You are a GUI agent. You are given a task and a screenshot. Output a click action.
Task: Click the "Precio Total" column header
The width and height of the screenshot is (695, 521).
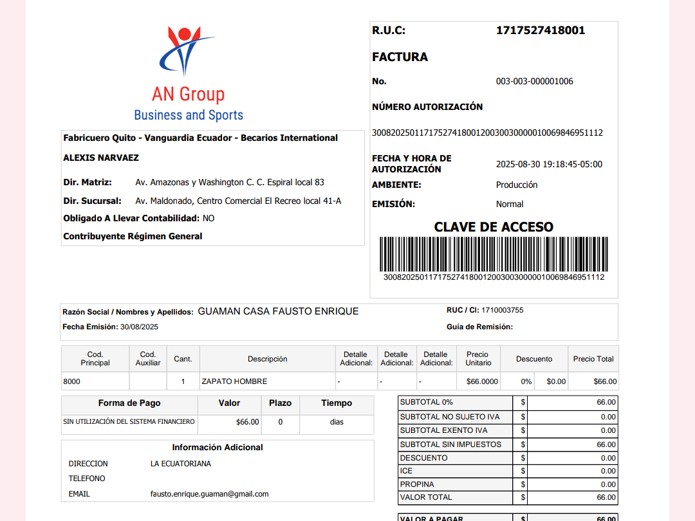[x=593, y=359]
